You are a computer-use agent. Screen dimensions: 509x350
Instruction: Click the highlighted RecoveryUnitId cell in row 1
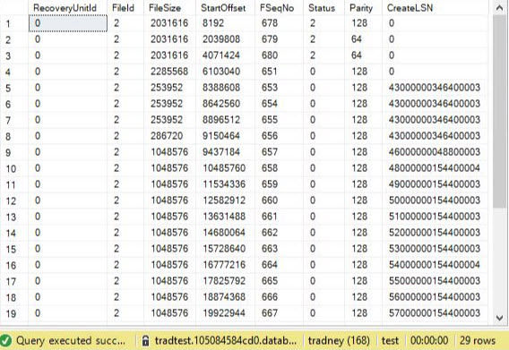point(68,23)
